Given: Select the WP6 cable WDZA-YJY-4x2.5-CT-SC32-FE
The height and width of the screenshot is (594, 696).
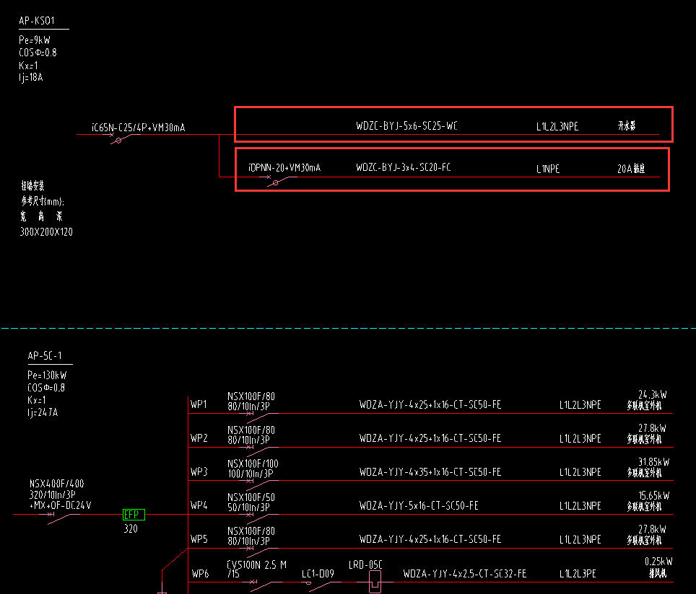Looking at the screenshot, I should click(465, 574).
